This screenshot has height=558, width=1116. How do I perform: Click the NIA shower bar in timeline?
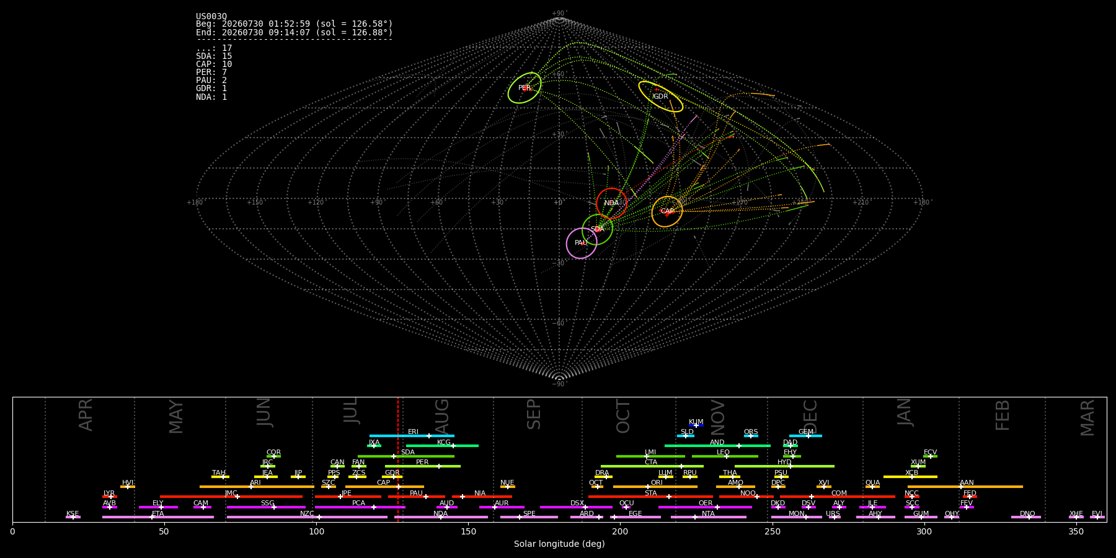coord(482,497)
